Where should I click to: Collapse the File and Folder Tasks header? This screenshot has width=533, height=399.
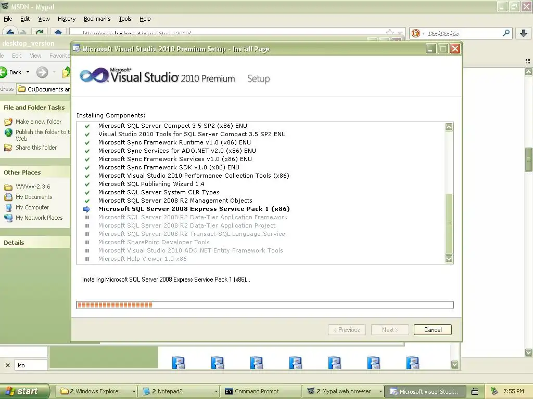[35, 108]
